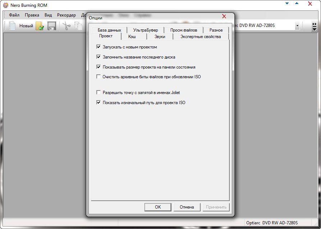Enable 'Очистить архивные биты файлов' checkbox
The height and width of the screenshot is (229, 321).
98,77
